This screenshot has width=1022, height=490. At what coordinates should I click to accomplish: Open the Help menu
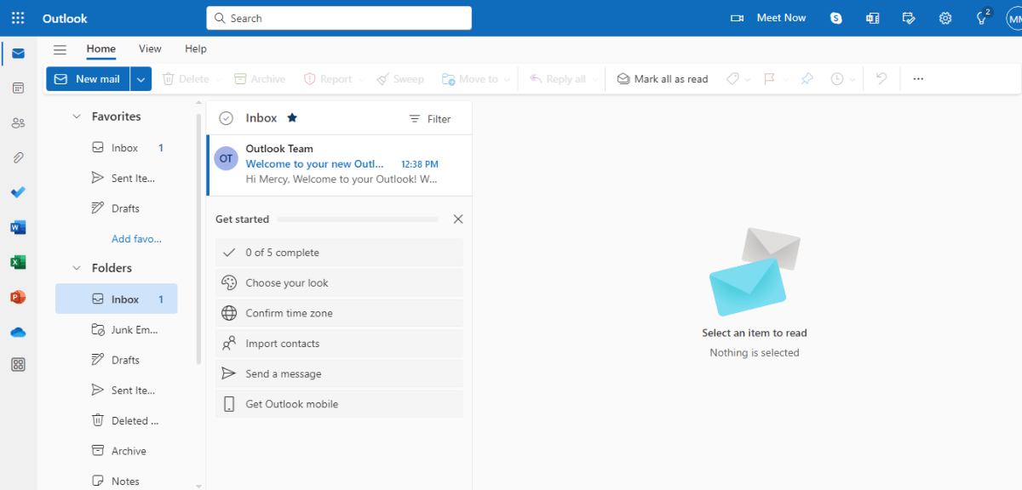(195, 48)
